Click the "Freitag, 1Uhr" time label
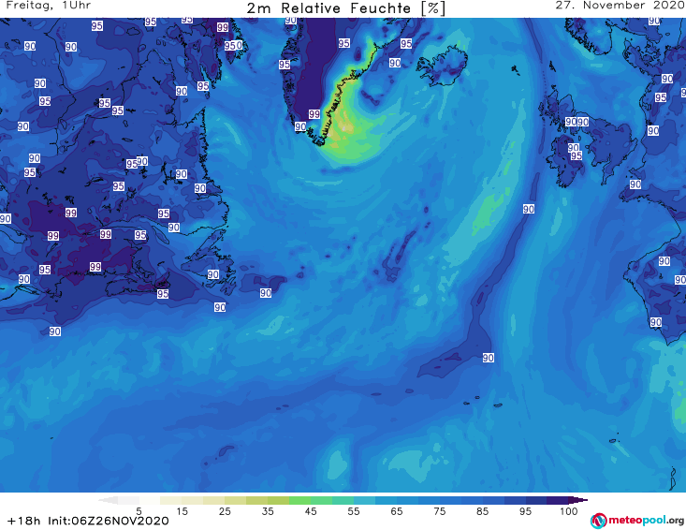Viewport: 686px width, 530px height. (48, 6)
